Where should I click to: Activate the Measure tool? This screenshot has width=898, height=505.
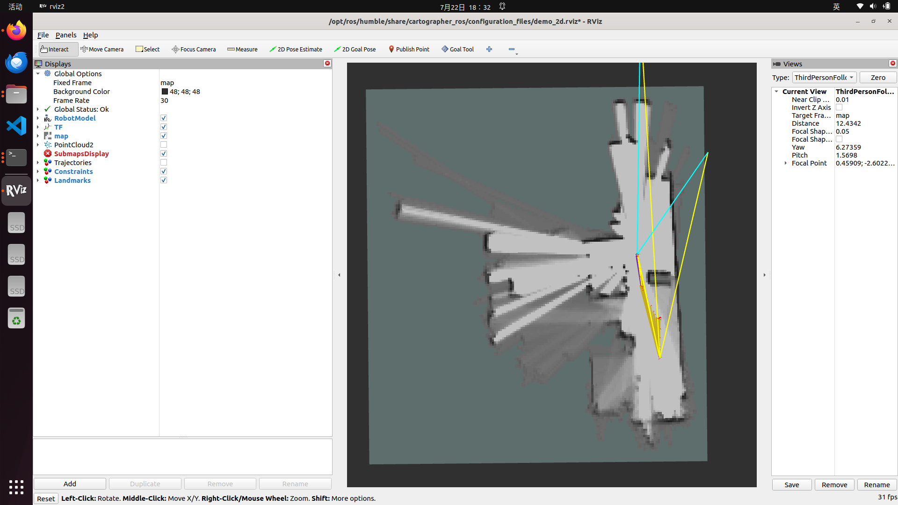click(242, 49)
